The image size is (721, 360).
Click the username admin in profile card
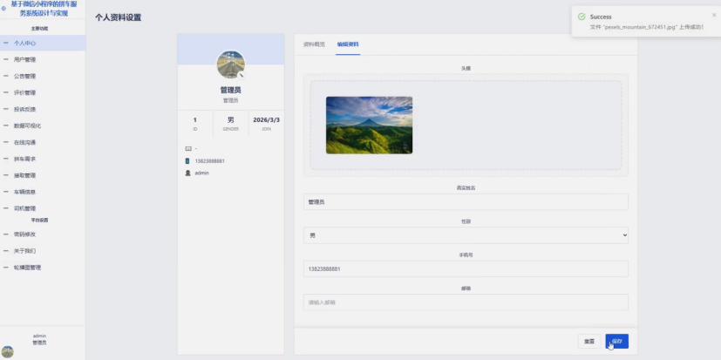202,173
